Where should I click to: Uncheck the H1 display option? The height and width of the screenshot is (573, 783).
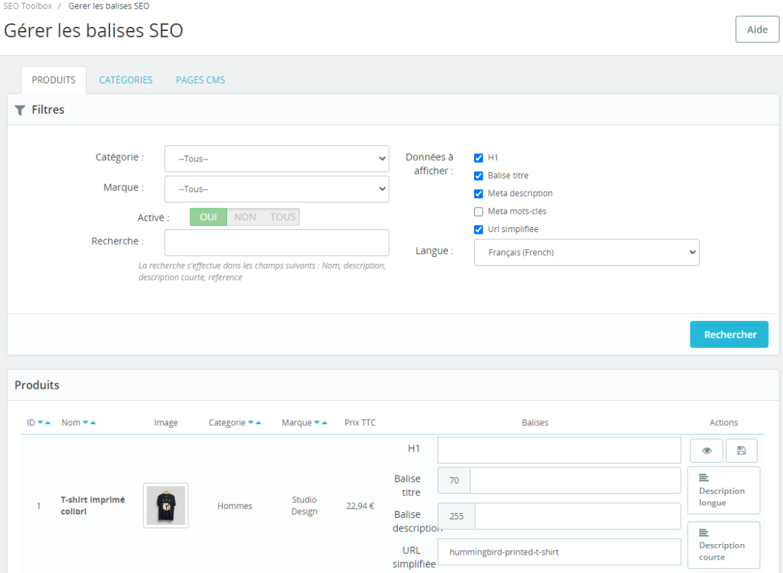(x=478, y=158)
